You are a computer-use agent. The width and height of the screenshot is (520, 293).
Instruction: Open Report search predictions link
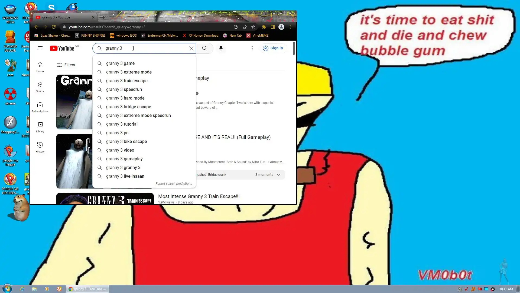click(174, 184)
